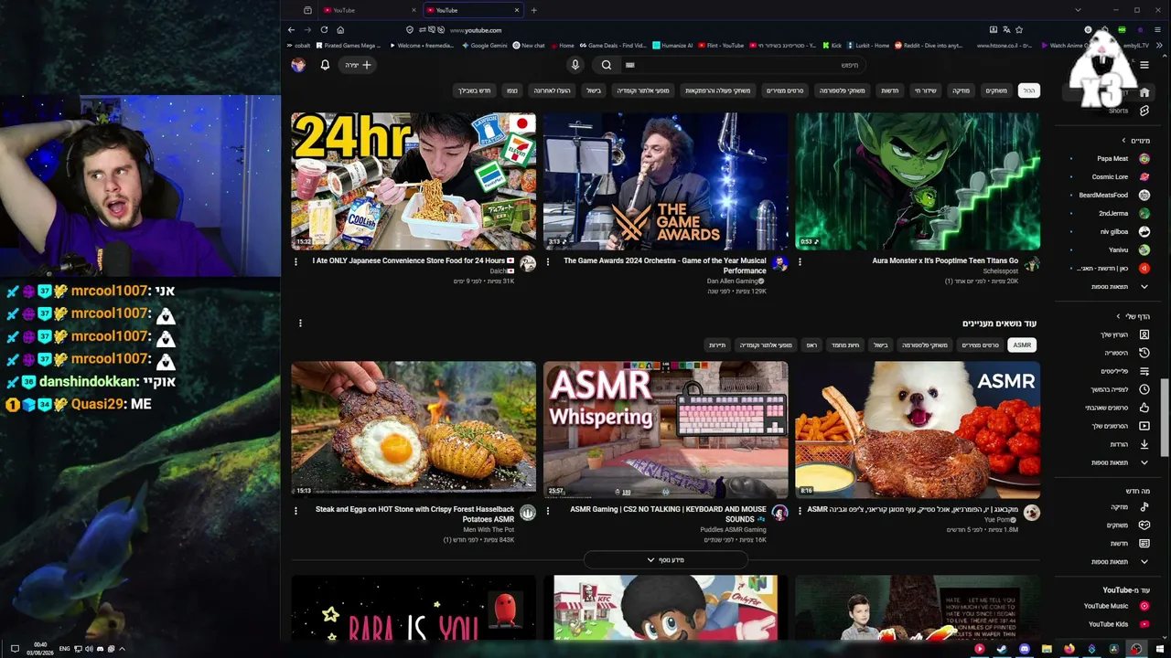Open the taskbar clock and date
The image size is (1171, 658).
pyautogui.click(x=40, y=649)
